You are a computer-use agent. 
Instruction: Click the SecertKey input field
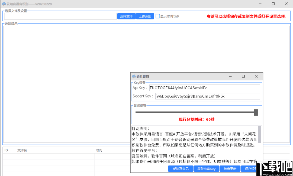tap(207, 96)
